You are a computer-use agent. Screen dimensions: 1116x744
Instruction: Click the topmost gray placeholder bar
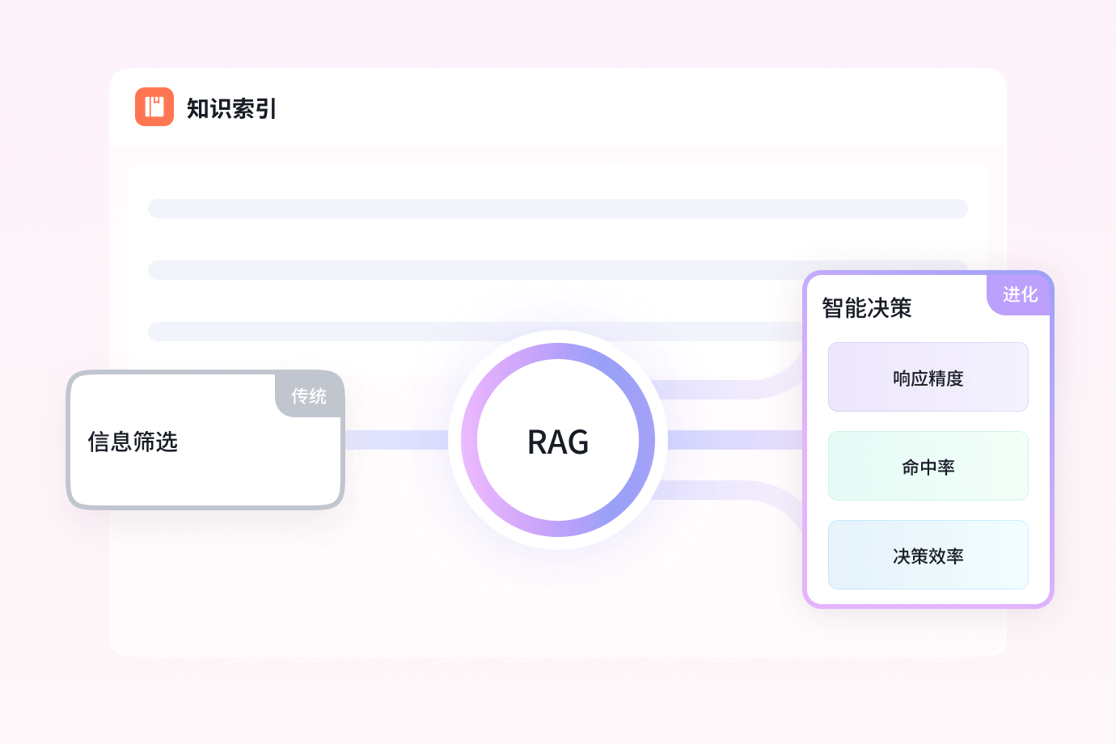(557, 209)
